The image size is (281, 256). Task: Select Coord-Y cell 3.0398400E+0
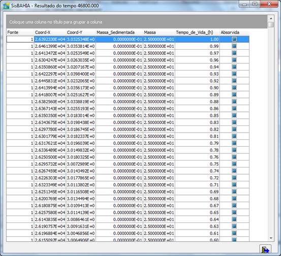pyautogui.click(x=81, y=74)
